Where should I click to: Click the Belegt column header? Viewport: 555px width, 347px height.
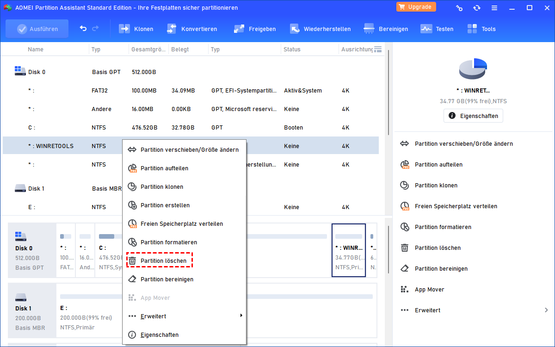tap(180, 50)
